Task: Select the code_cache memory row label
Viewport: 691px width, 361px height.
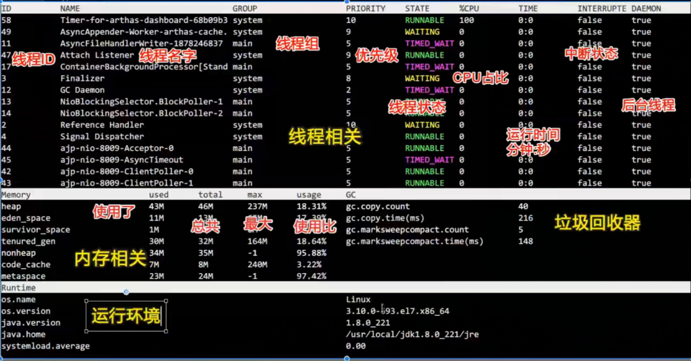Action: pos(26,265)
